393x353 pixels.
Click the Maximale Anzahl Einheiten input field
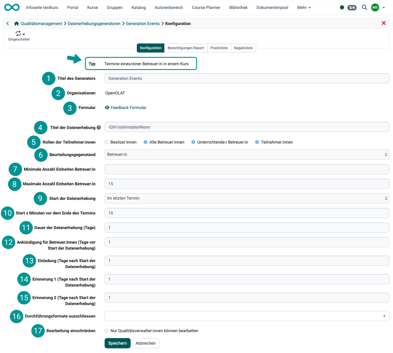click(247, 184)
